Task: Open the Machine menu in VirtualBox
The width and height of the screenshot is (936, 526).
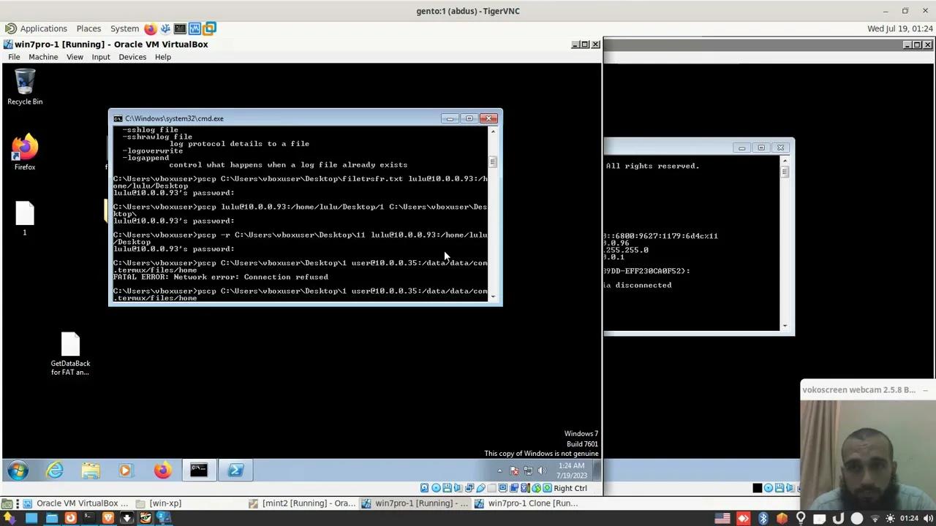Action: tap(43, 57)
